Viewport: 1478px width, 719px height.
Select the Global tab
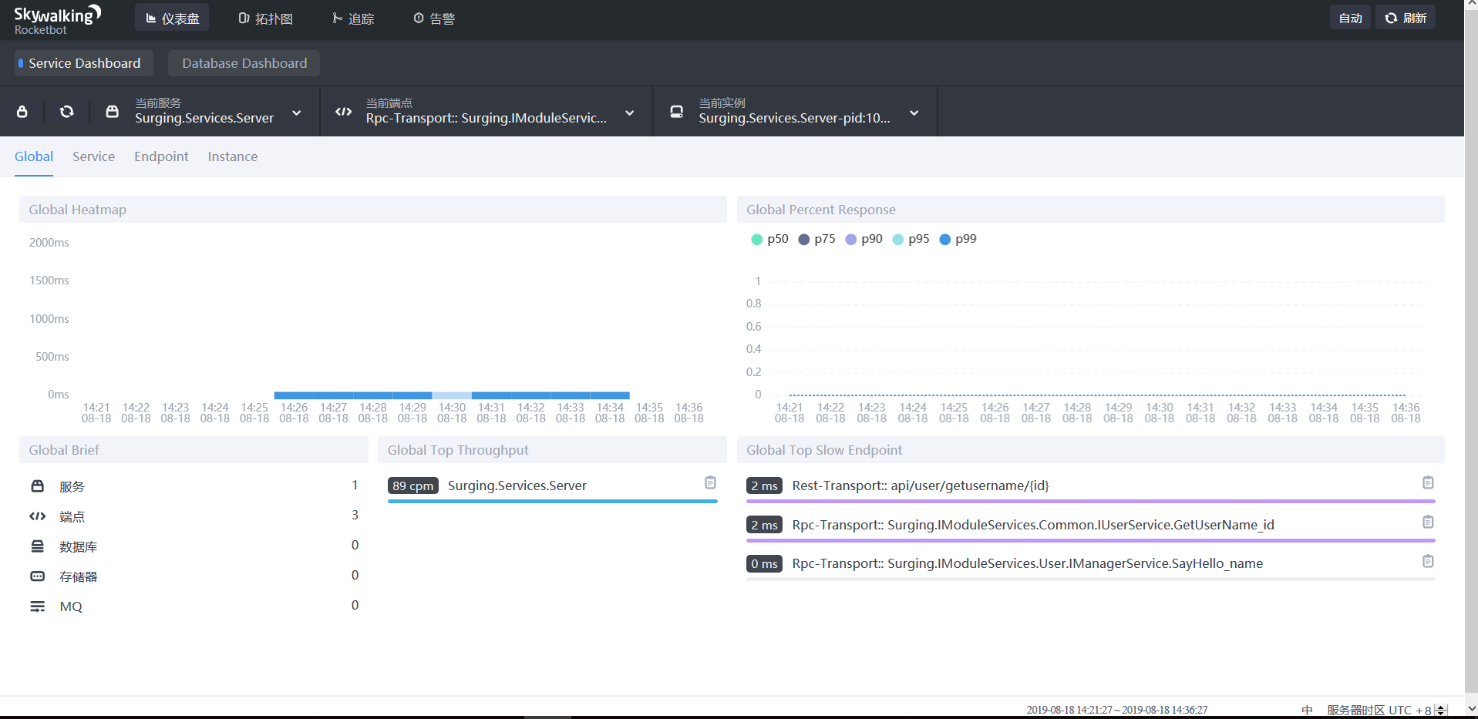pyautogui.click(x=34, y=156)
